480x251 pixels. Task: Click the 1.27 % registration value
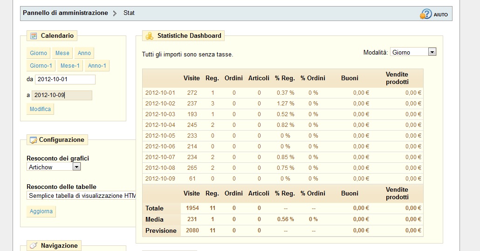pos(285,104)
